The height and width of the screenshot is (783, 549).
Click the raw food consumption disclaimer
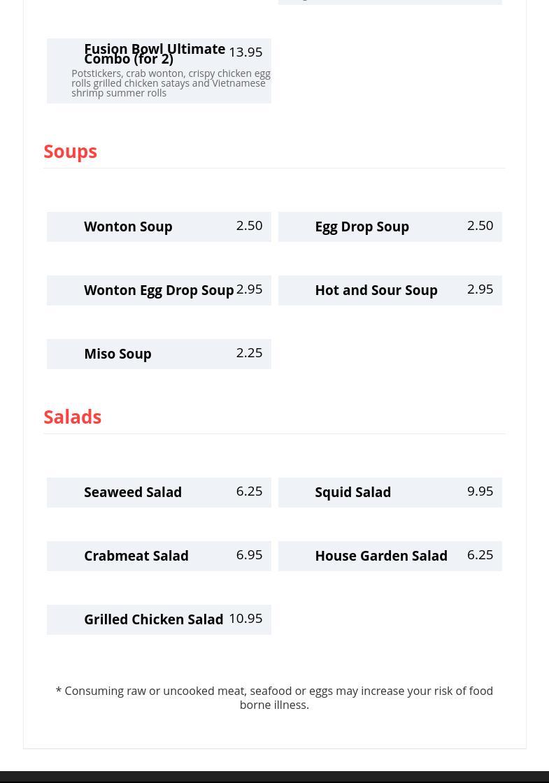point(274,698)
